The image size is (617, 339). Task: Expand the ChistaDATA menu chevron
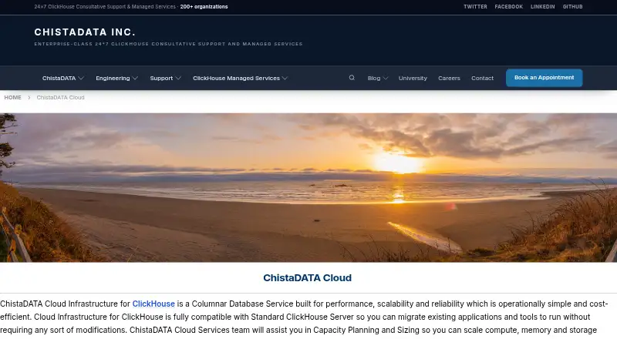[81, 79]
